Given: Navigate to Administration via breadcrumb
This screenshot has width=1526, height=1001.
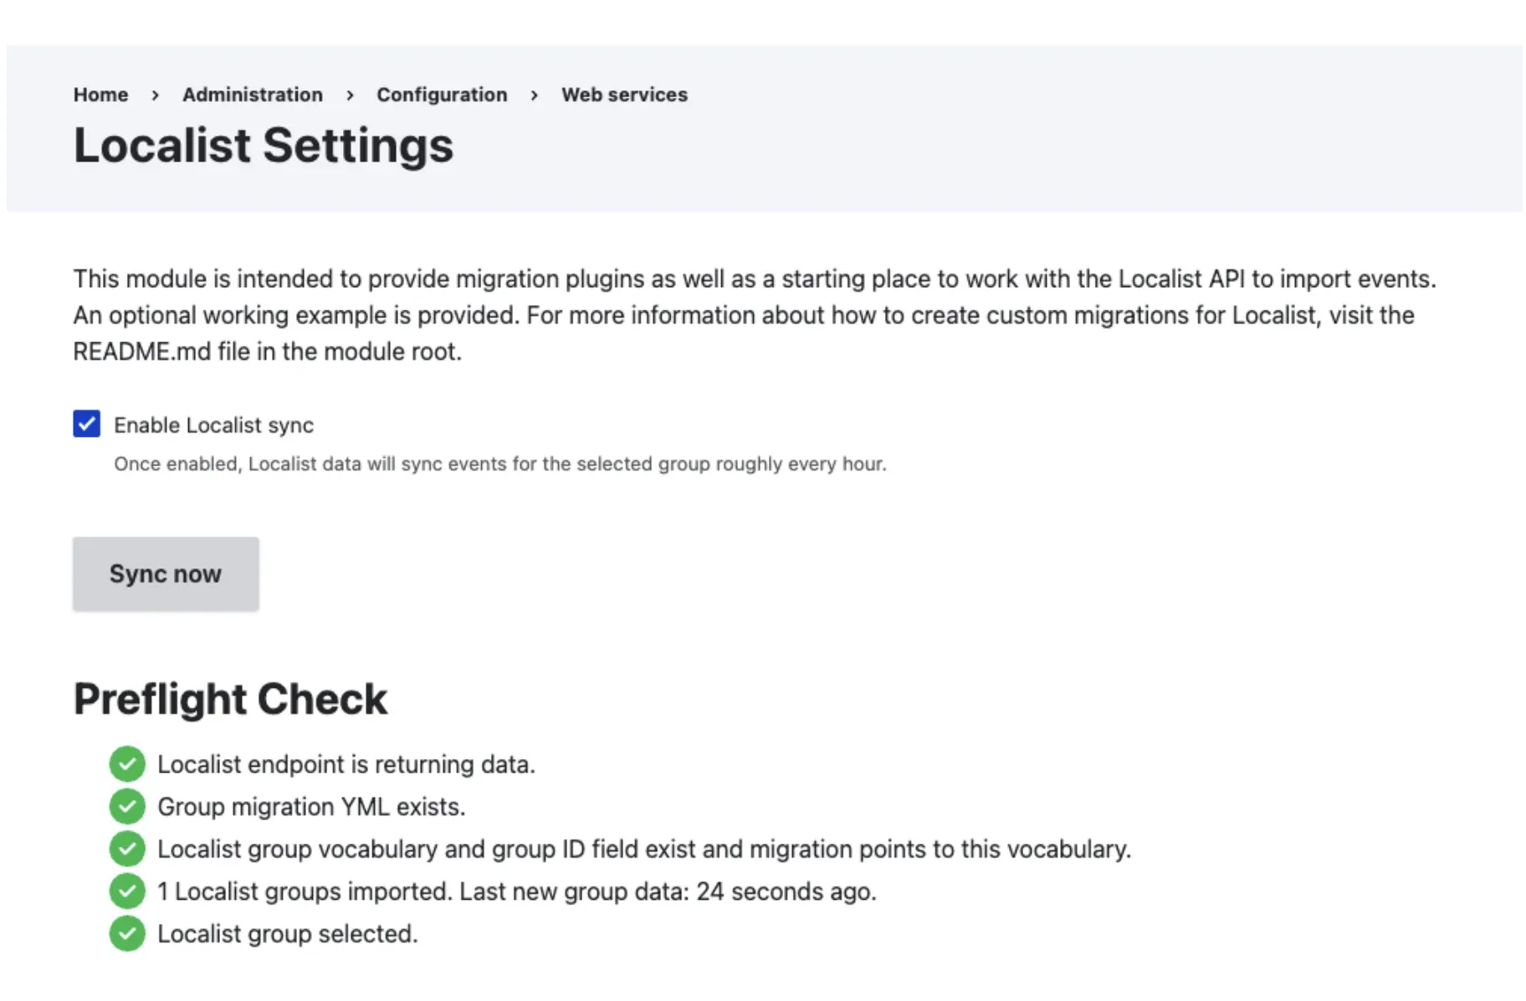Looking at the screenshot, I should point(253,95).
